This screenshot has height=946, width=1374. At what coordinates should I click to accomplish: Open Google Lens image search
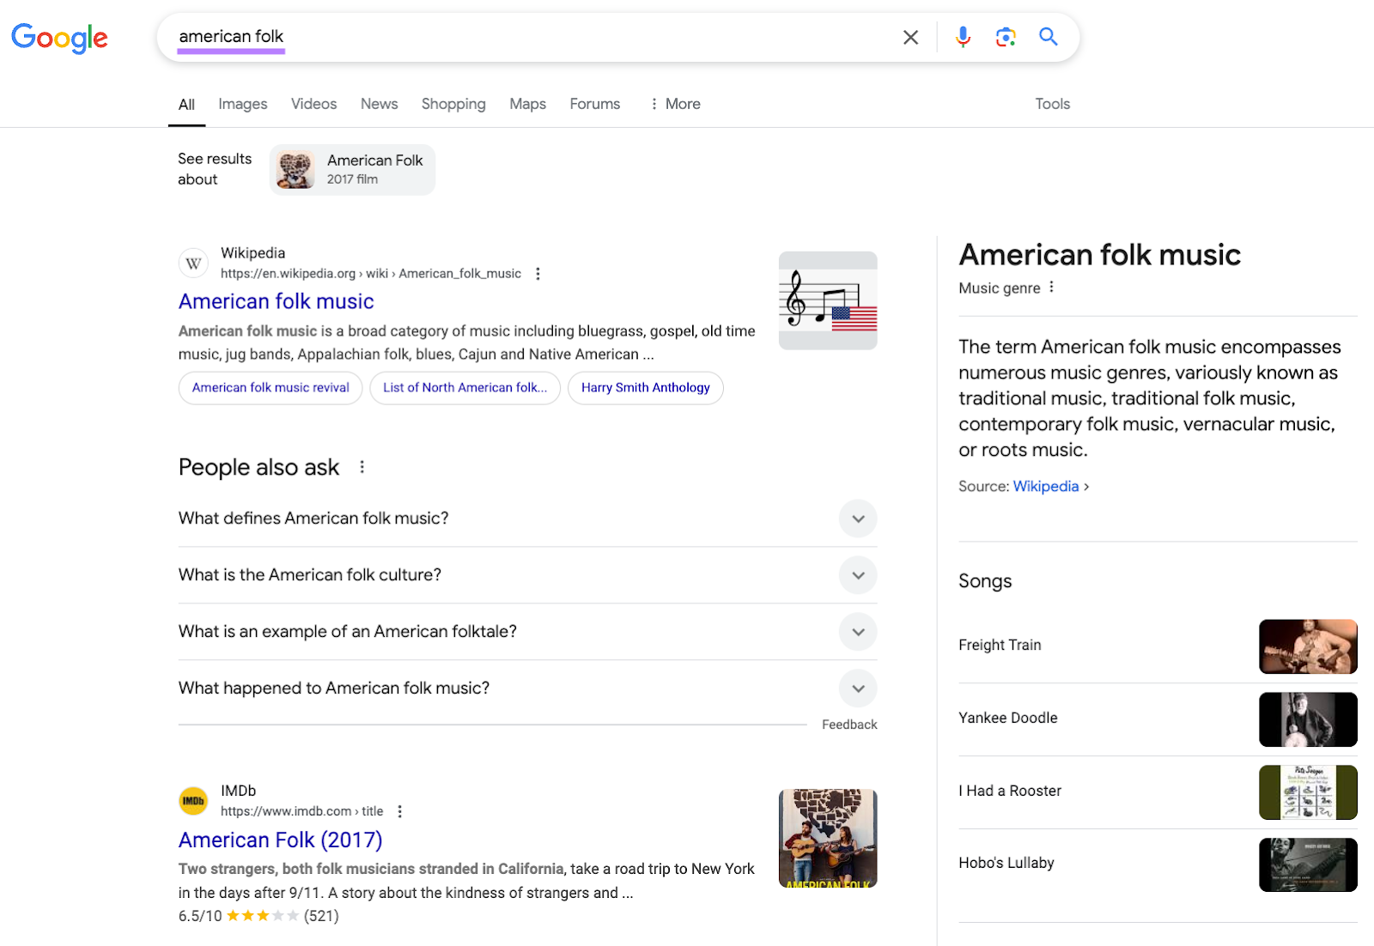(1005, 37)
